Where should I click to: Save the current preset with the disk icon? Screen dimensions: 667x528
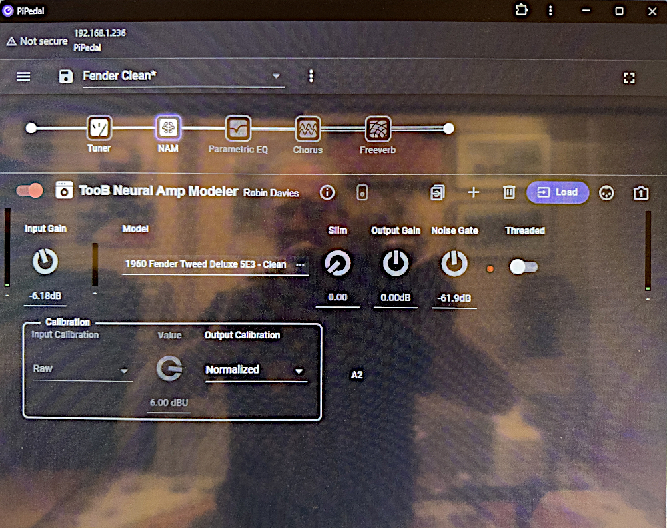[65, 77]
